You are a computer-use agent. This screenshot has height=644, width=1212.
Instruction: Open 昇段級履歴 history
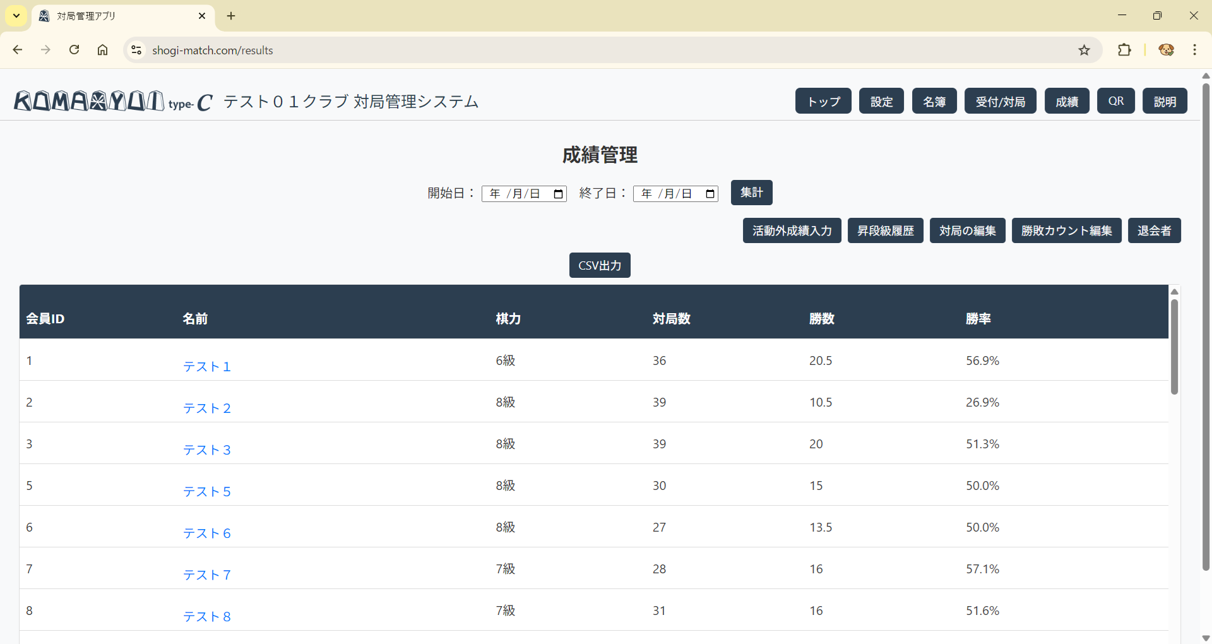pyautogui.click(x=885, y=230)
